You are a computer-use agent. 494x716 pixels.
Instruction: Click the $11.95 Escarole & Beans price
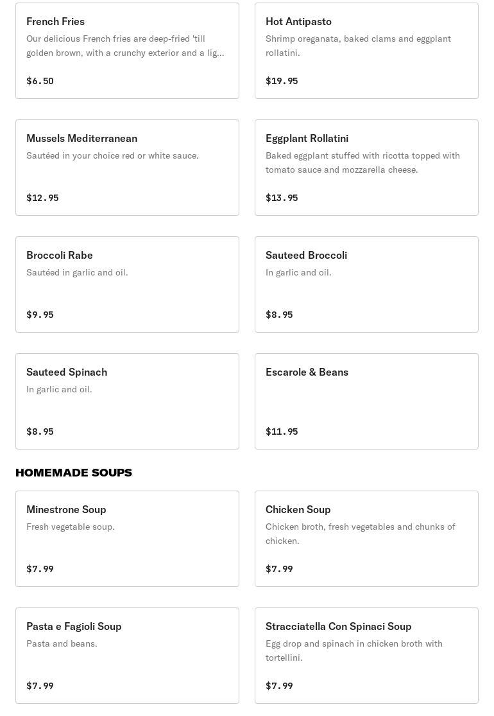click(x=282, y=432)
